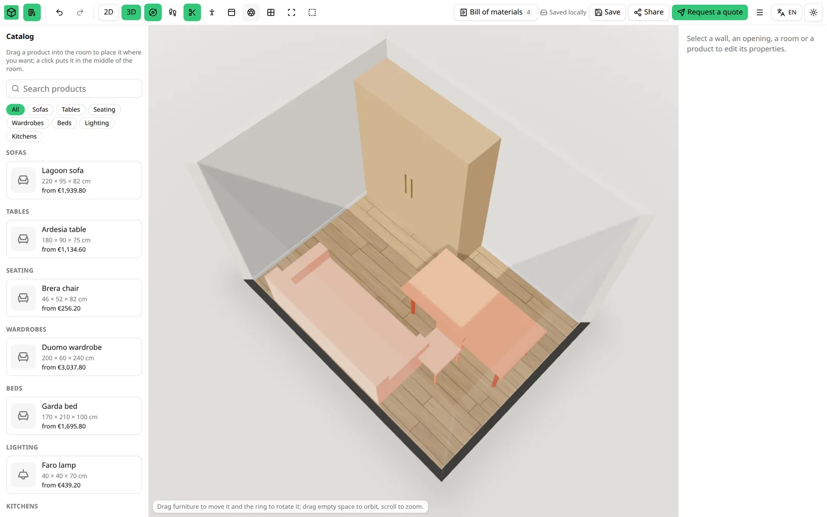This screenshot has height=517, width=827.
Task: Share the project
Action: 649,12
